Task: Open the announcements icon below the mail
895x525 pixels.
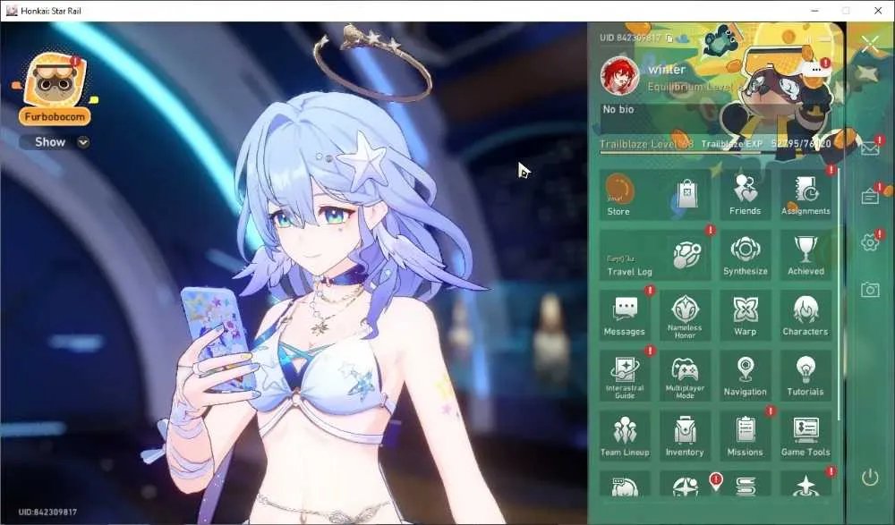Action: tap(870, 196)
